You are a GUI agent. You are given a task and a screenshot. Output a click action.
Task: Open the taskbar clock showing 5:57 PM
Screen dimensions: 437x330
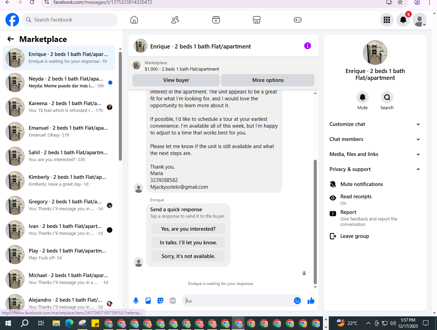tap(408, 323)
